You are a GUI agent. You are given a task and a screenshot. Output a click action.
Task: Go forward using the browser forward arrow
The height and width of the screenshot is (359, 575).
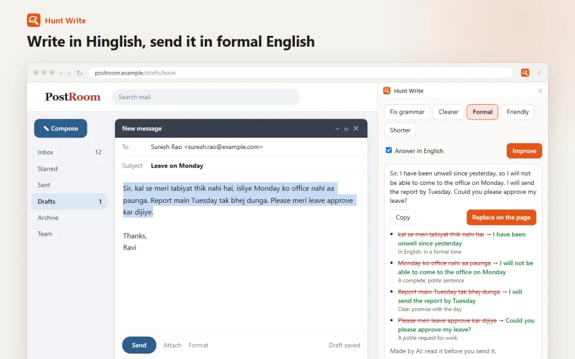point(69,73)
